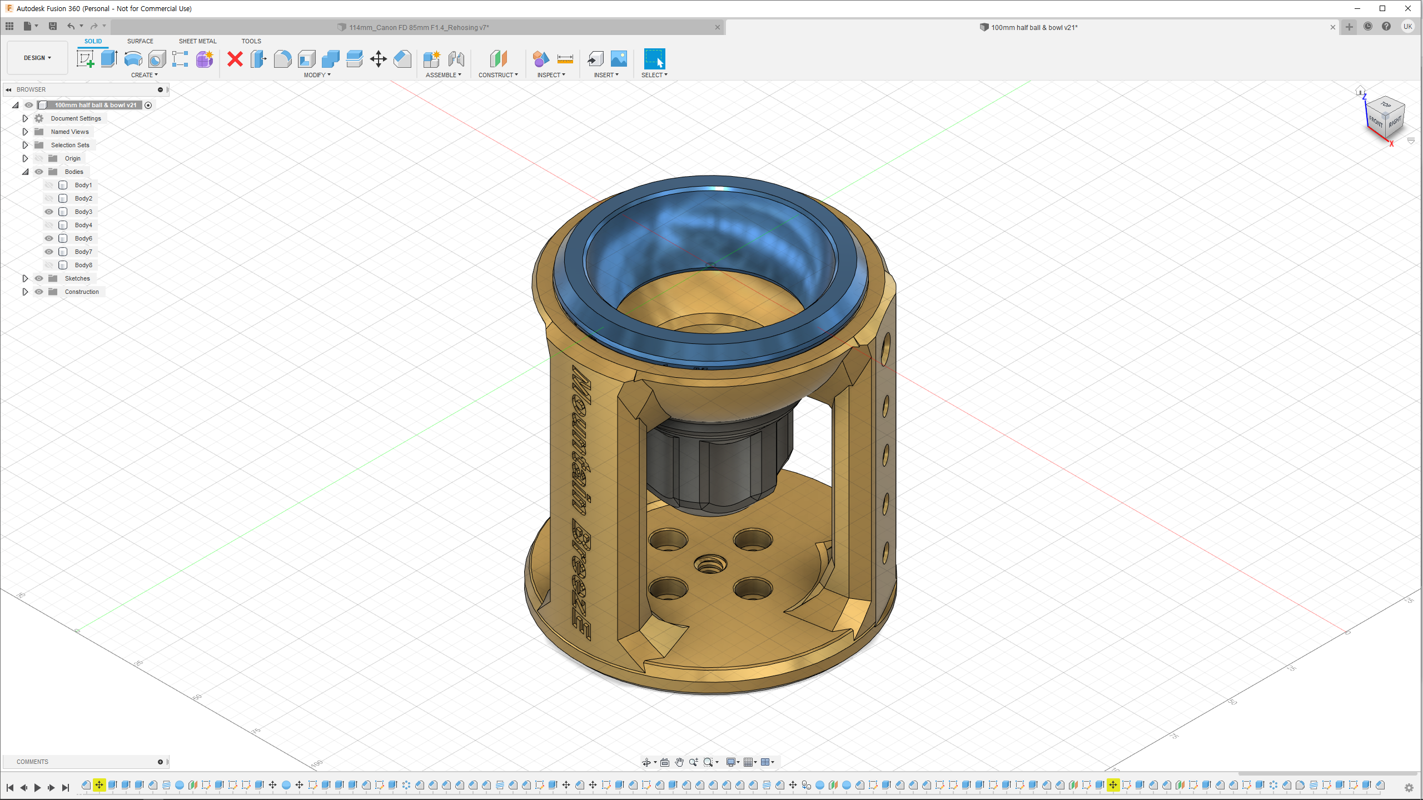Click the Insert Decal image icon

[x=619, y=58]
